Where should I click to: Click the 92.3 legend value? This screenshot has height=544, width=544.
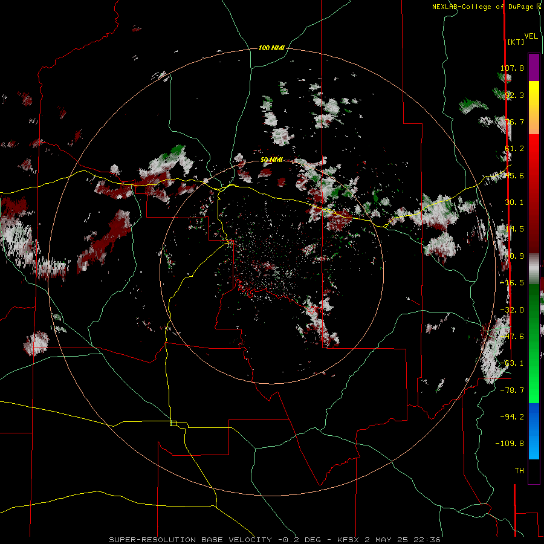(x=514, y=95)
